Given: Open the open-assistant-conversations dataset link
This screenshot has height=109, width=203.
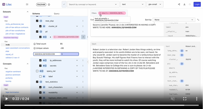Looking at the screenshot, I should tap(17, 48).
